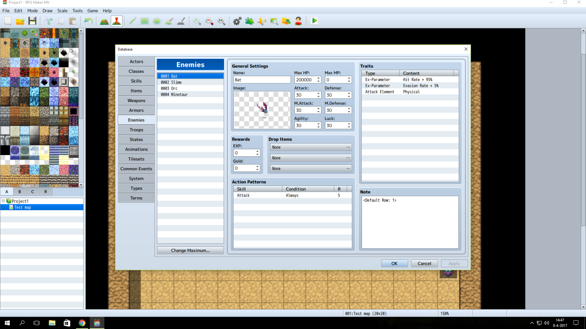Cancel the Database dialog

click(425, 264)
